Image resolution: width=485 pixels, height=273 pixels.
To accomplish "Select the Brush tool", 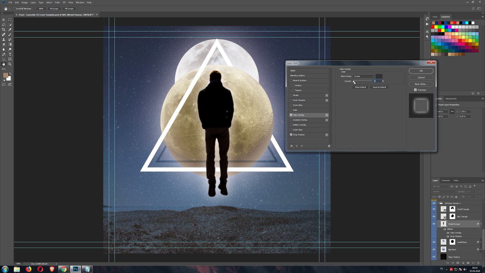I will (10, 35).
